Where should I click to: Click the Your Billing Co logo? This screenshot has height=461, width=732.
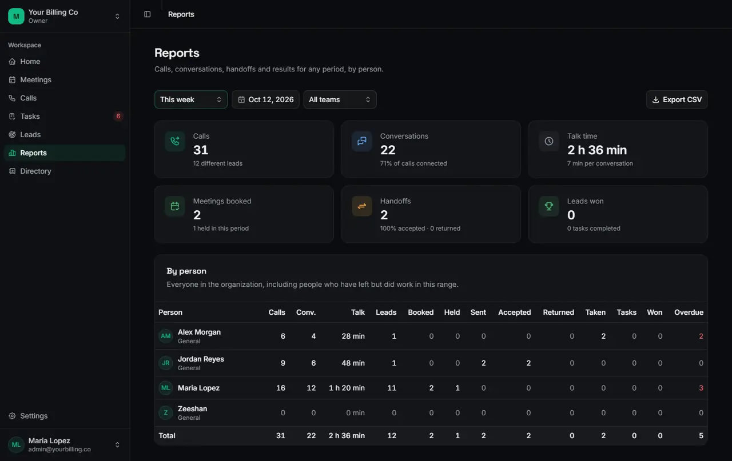[x=16, y=16]
